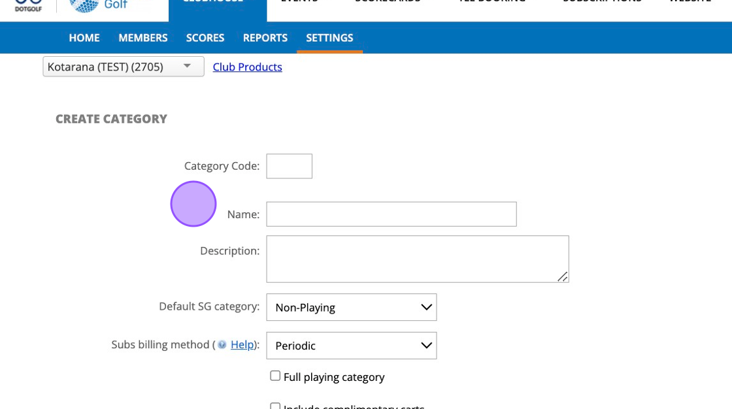Click the help icon beside Subs billing method

tap(222, 345)
